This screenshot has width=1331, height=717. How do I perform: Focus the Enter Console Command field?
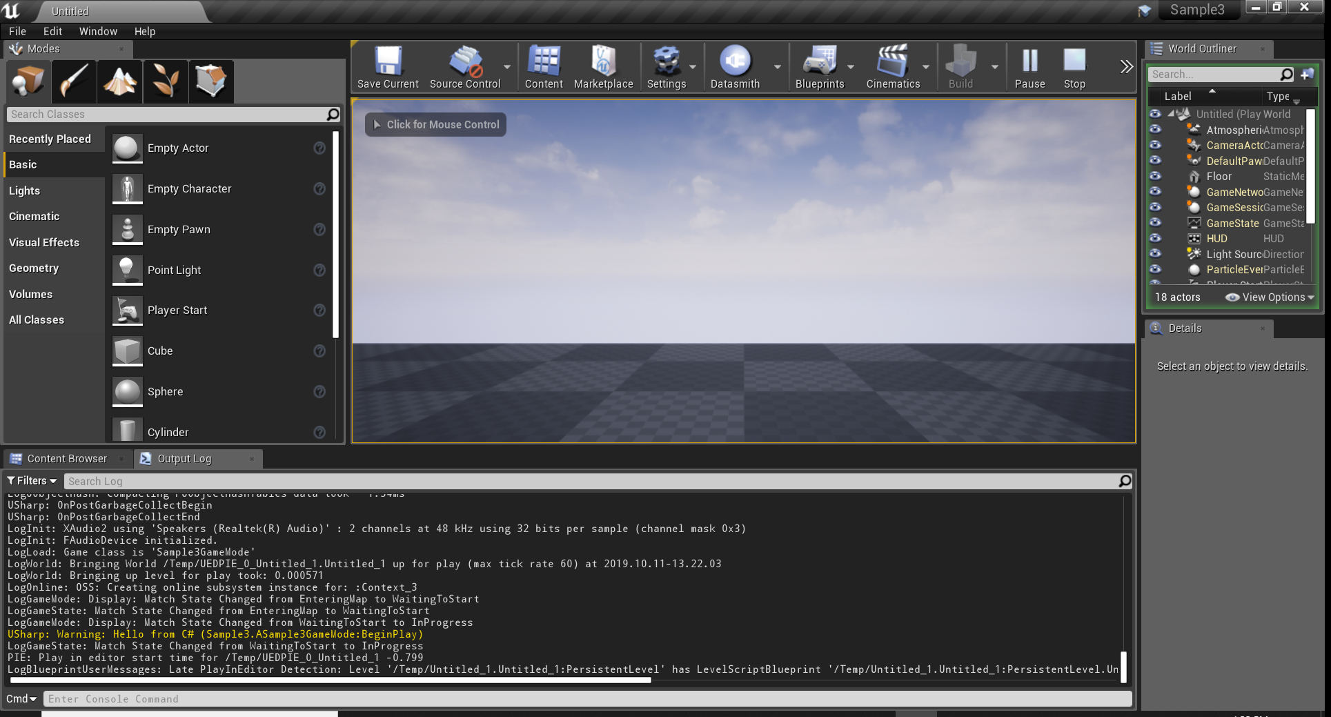[x=588, y=699]
